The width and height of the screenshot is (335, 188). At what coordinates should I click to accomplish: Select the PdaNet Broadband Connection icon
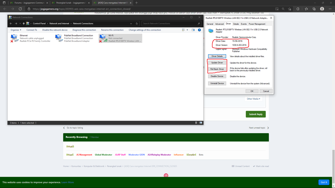tap(59, 38)
